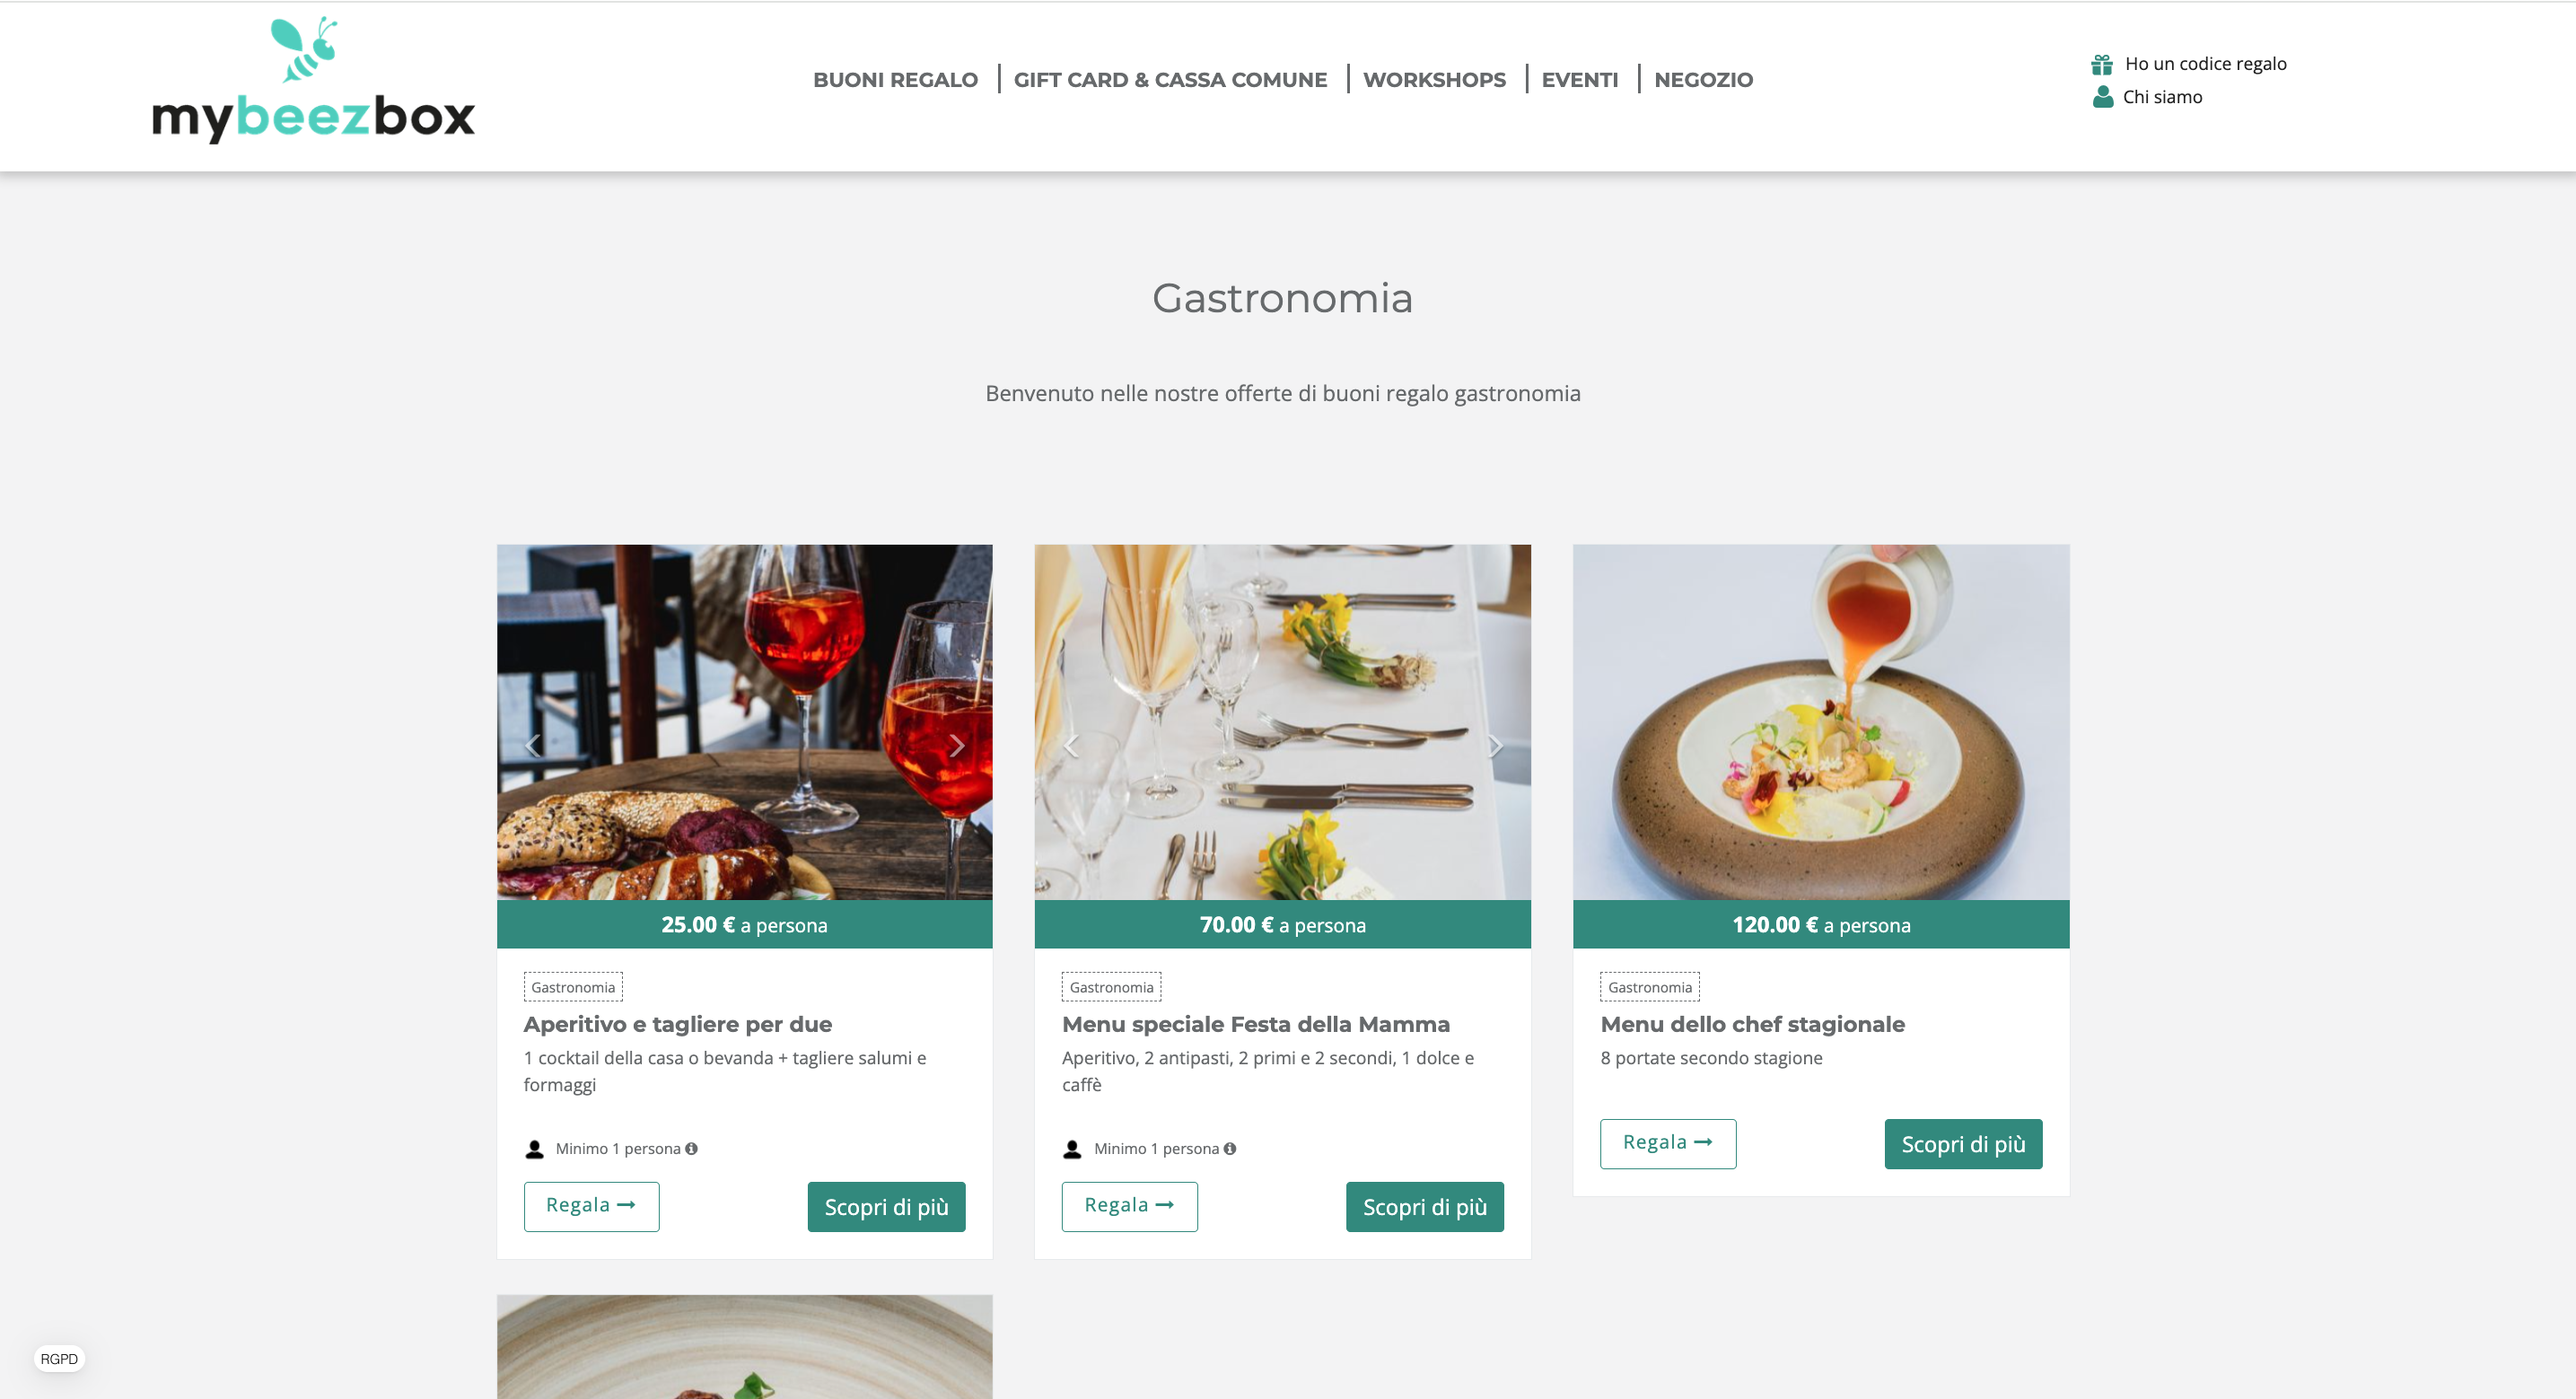
Task: Click the gift icon beside codice regalo
Action: (2101, 64)
